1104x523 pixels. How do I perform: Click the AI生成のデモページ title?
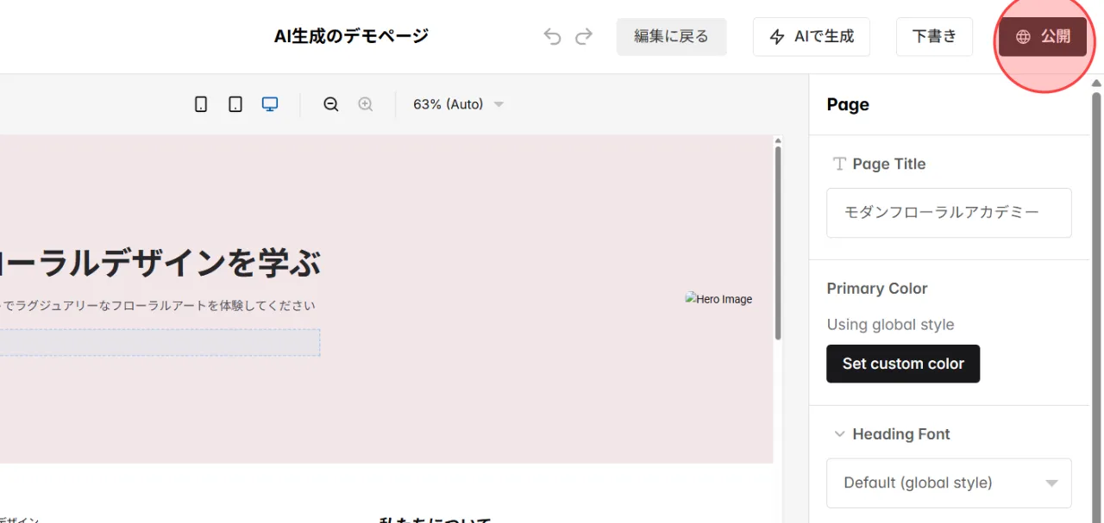(351, 36)
